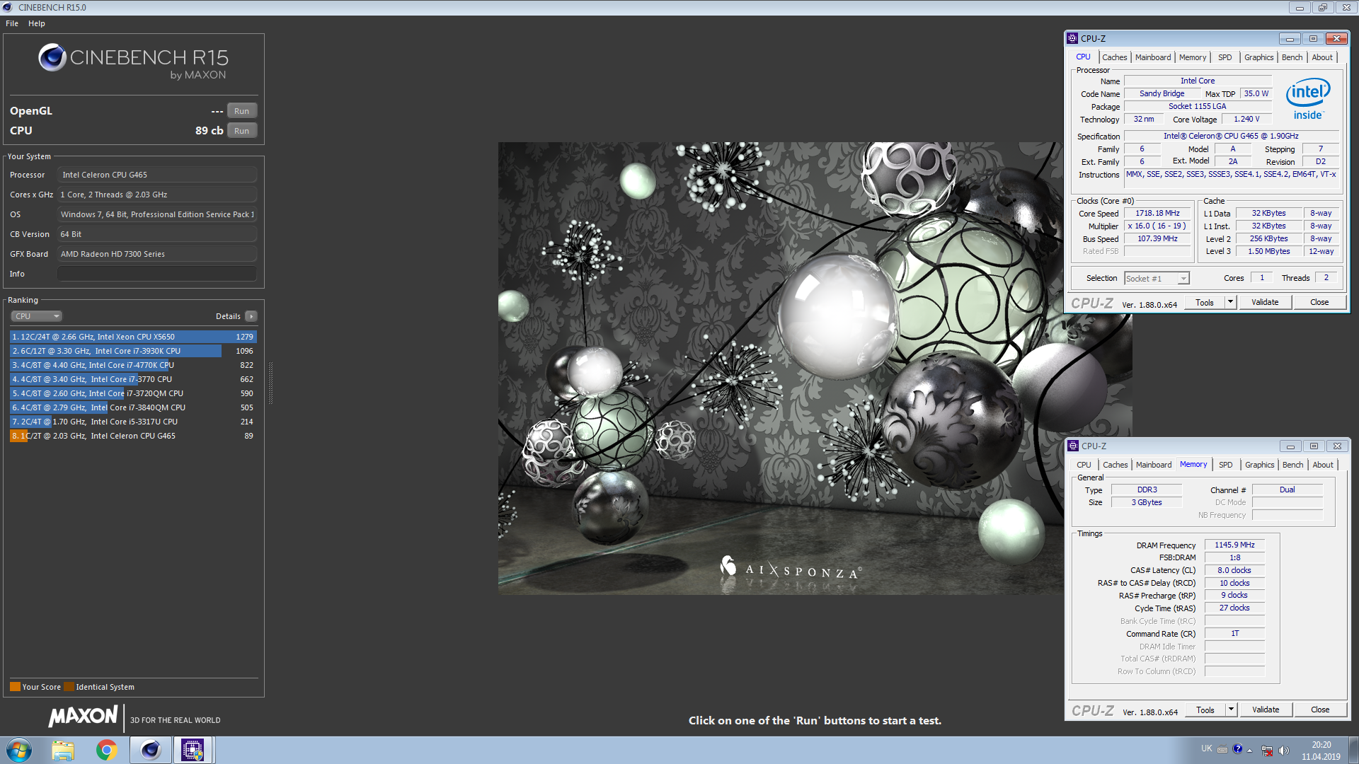Click the lower CPU-Z title bar icon
This screenshot has width=1359, height=764.
coord(1074,446)
